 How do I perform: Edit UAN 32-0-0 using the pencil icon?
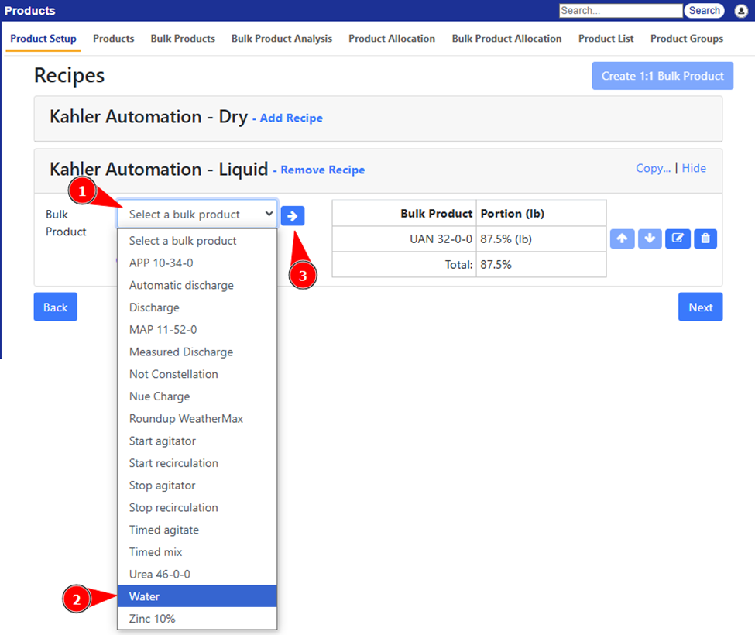point(678,239)
